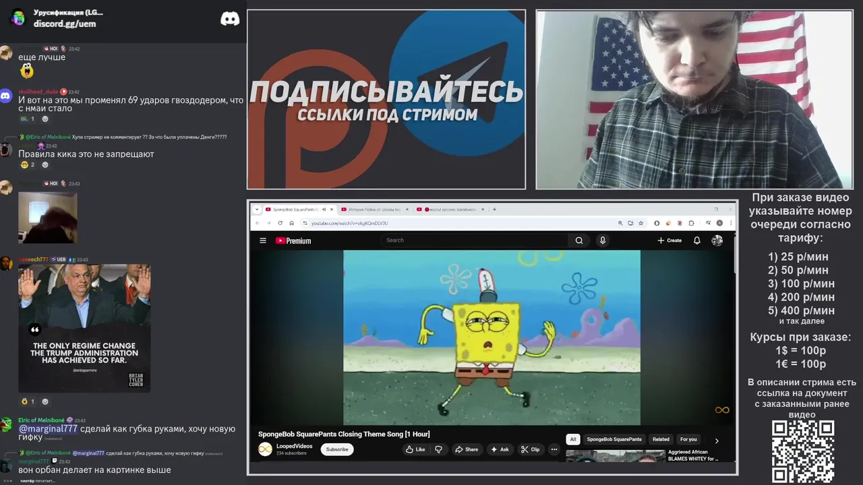Open a new browser tab
Viewport: 863px width, 485px height.
coord(494,209)
